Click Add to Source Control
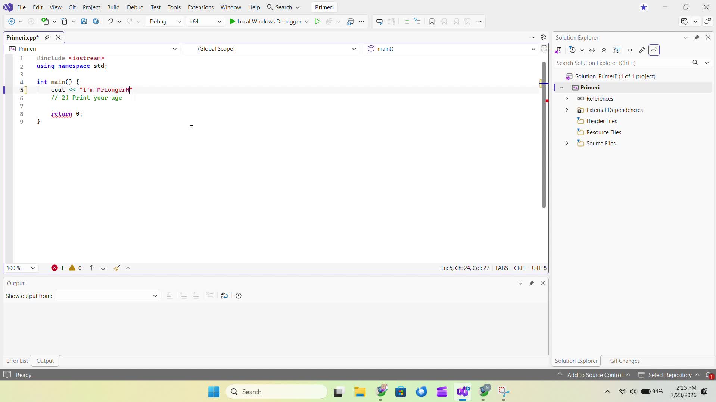The width and height of the screenshot is (716, 402). [594, 375]
